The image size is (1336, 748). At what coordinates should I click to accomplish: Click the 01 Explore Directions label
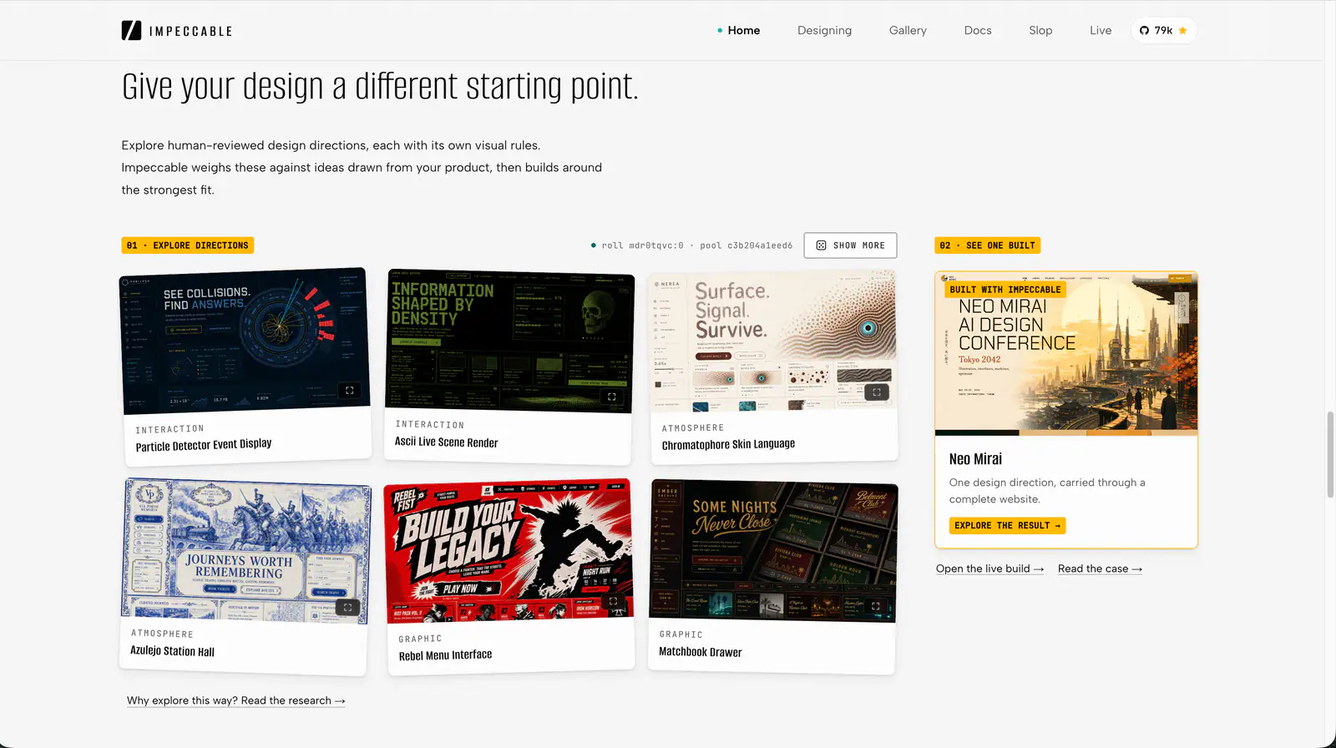click(x=188, y=245)
